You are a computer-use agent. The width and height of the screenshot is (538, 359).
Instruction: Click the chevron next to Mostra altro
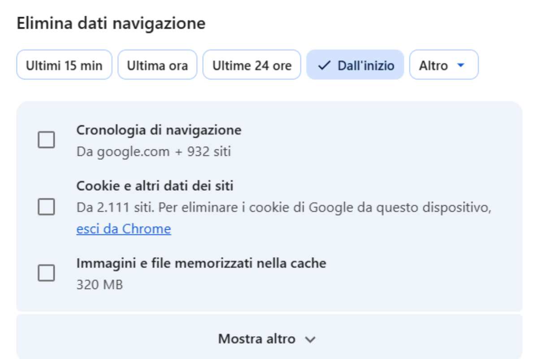tap(310, 340)
